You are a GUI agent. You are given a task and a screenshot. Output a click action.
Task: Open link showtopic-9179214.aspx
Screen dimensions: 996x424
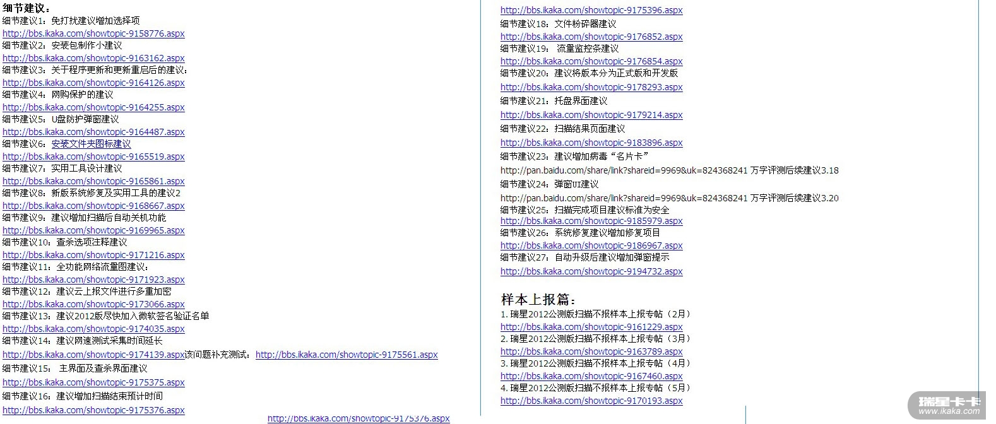[591, 115]
